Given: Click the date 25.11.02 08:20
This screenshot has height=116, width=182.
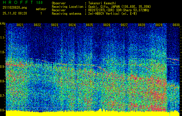Looking at the screenshot, I should [x=15, y=13].
